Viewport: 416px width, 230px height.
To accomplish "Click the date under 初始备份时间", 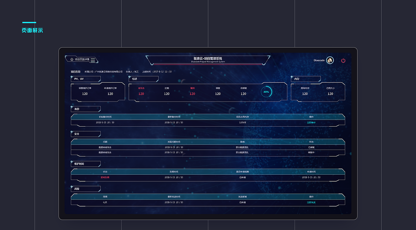I will [x=105, y=123].
